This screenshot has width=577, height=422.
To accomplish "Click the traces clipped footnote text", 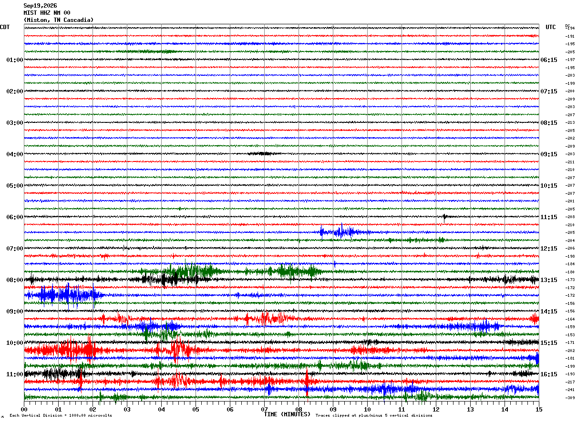I will click(x=374, y=416).
